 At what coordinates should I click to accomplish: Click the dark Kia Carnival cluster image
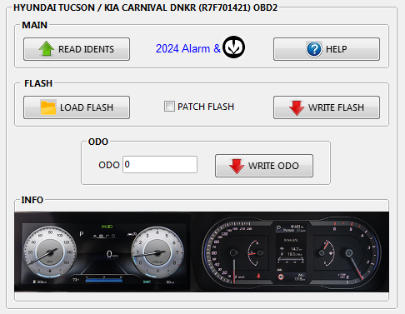tap(290, 252)
